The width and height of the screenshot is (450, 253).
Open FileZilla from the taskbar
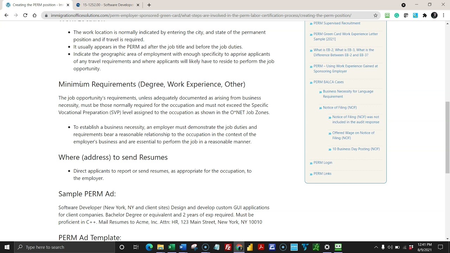(228, 247)
